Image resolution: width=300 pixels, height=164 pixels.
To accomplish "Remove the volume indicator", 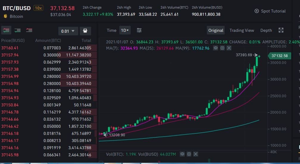I will pyautogui.click(x=196, y=154).
